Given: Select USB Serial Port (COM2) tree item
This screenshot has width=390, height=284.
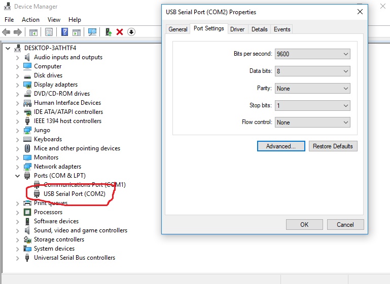Looking at the screenshot, I should pos(75,193).
